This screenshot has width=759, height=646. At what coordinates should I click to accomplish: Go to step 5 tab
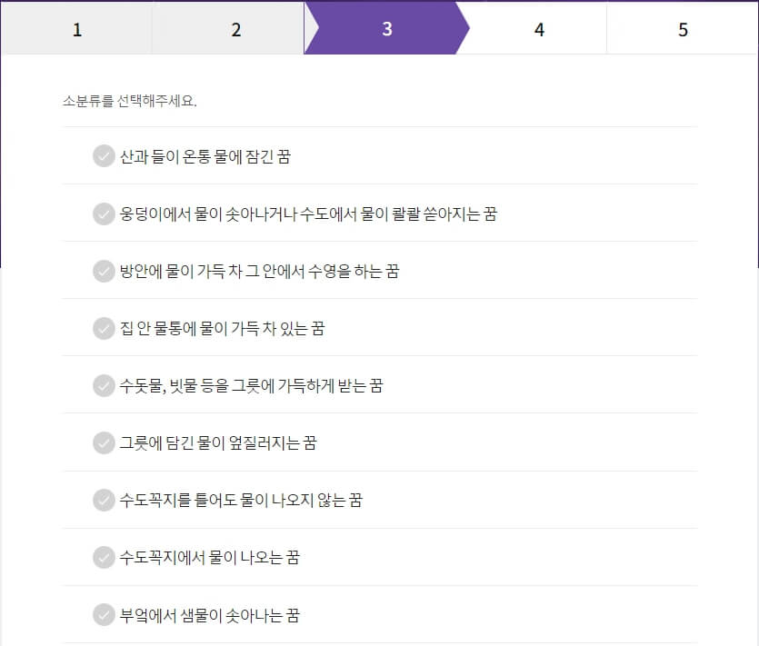click(684, 29)
